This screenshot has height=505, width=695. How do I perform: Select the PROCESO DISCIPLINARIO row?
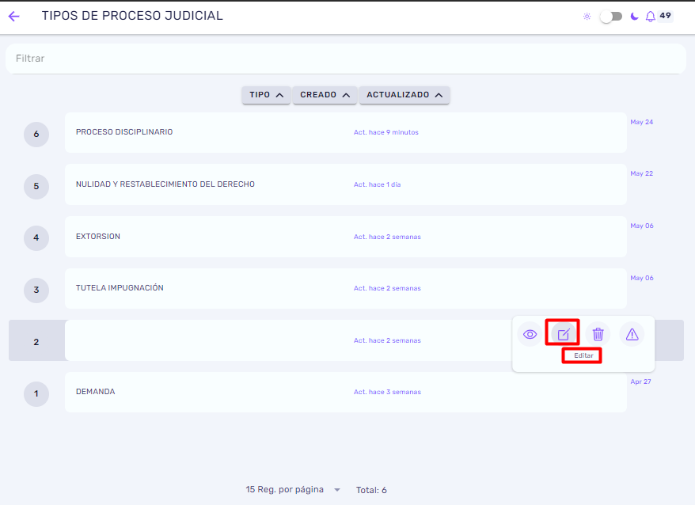[x=346, y=132]
